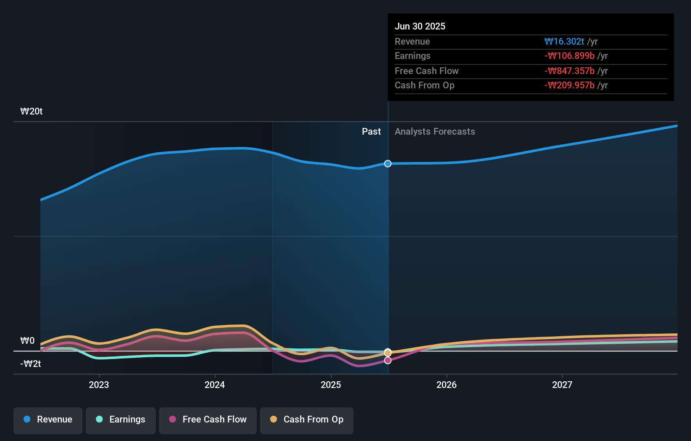The width and height of the screenshot is (691, 441).
Task: Click the 2026 label on the time axis
Action: (447, 384)
